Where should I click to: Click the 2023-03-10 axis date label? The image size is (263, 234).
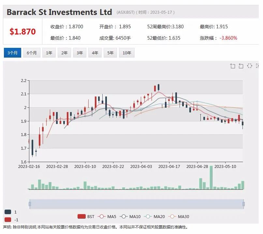(85, 167)
